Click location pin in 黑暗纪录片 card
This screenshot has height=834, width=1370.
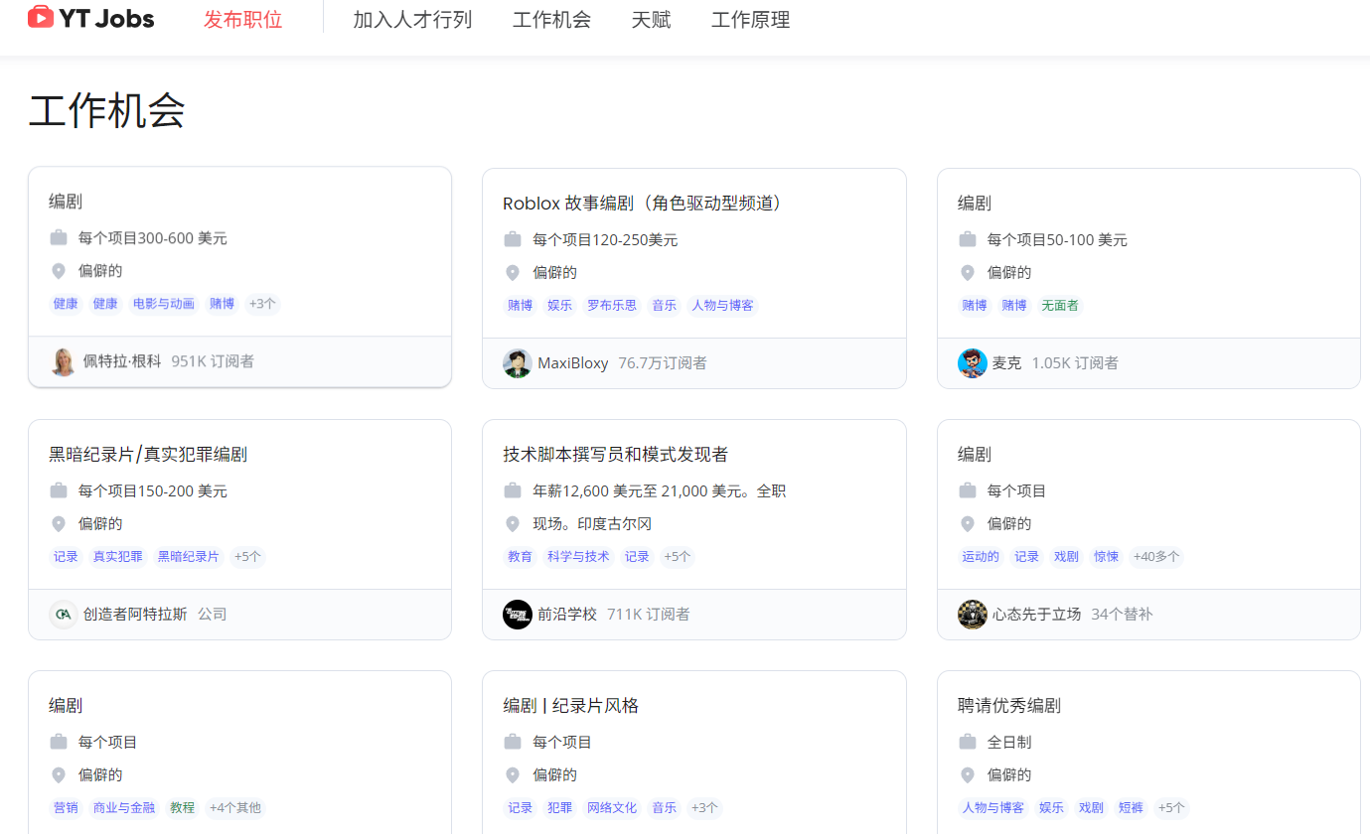pyautogui.click(x=59, y=523)
